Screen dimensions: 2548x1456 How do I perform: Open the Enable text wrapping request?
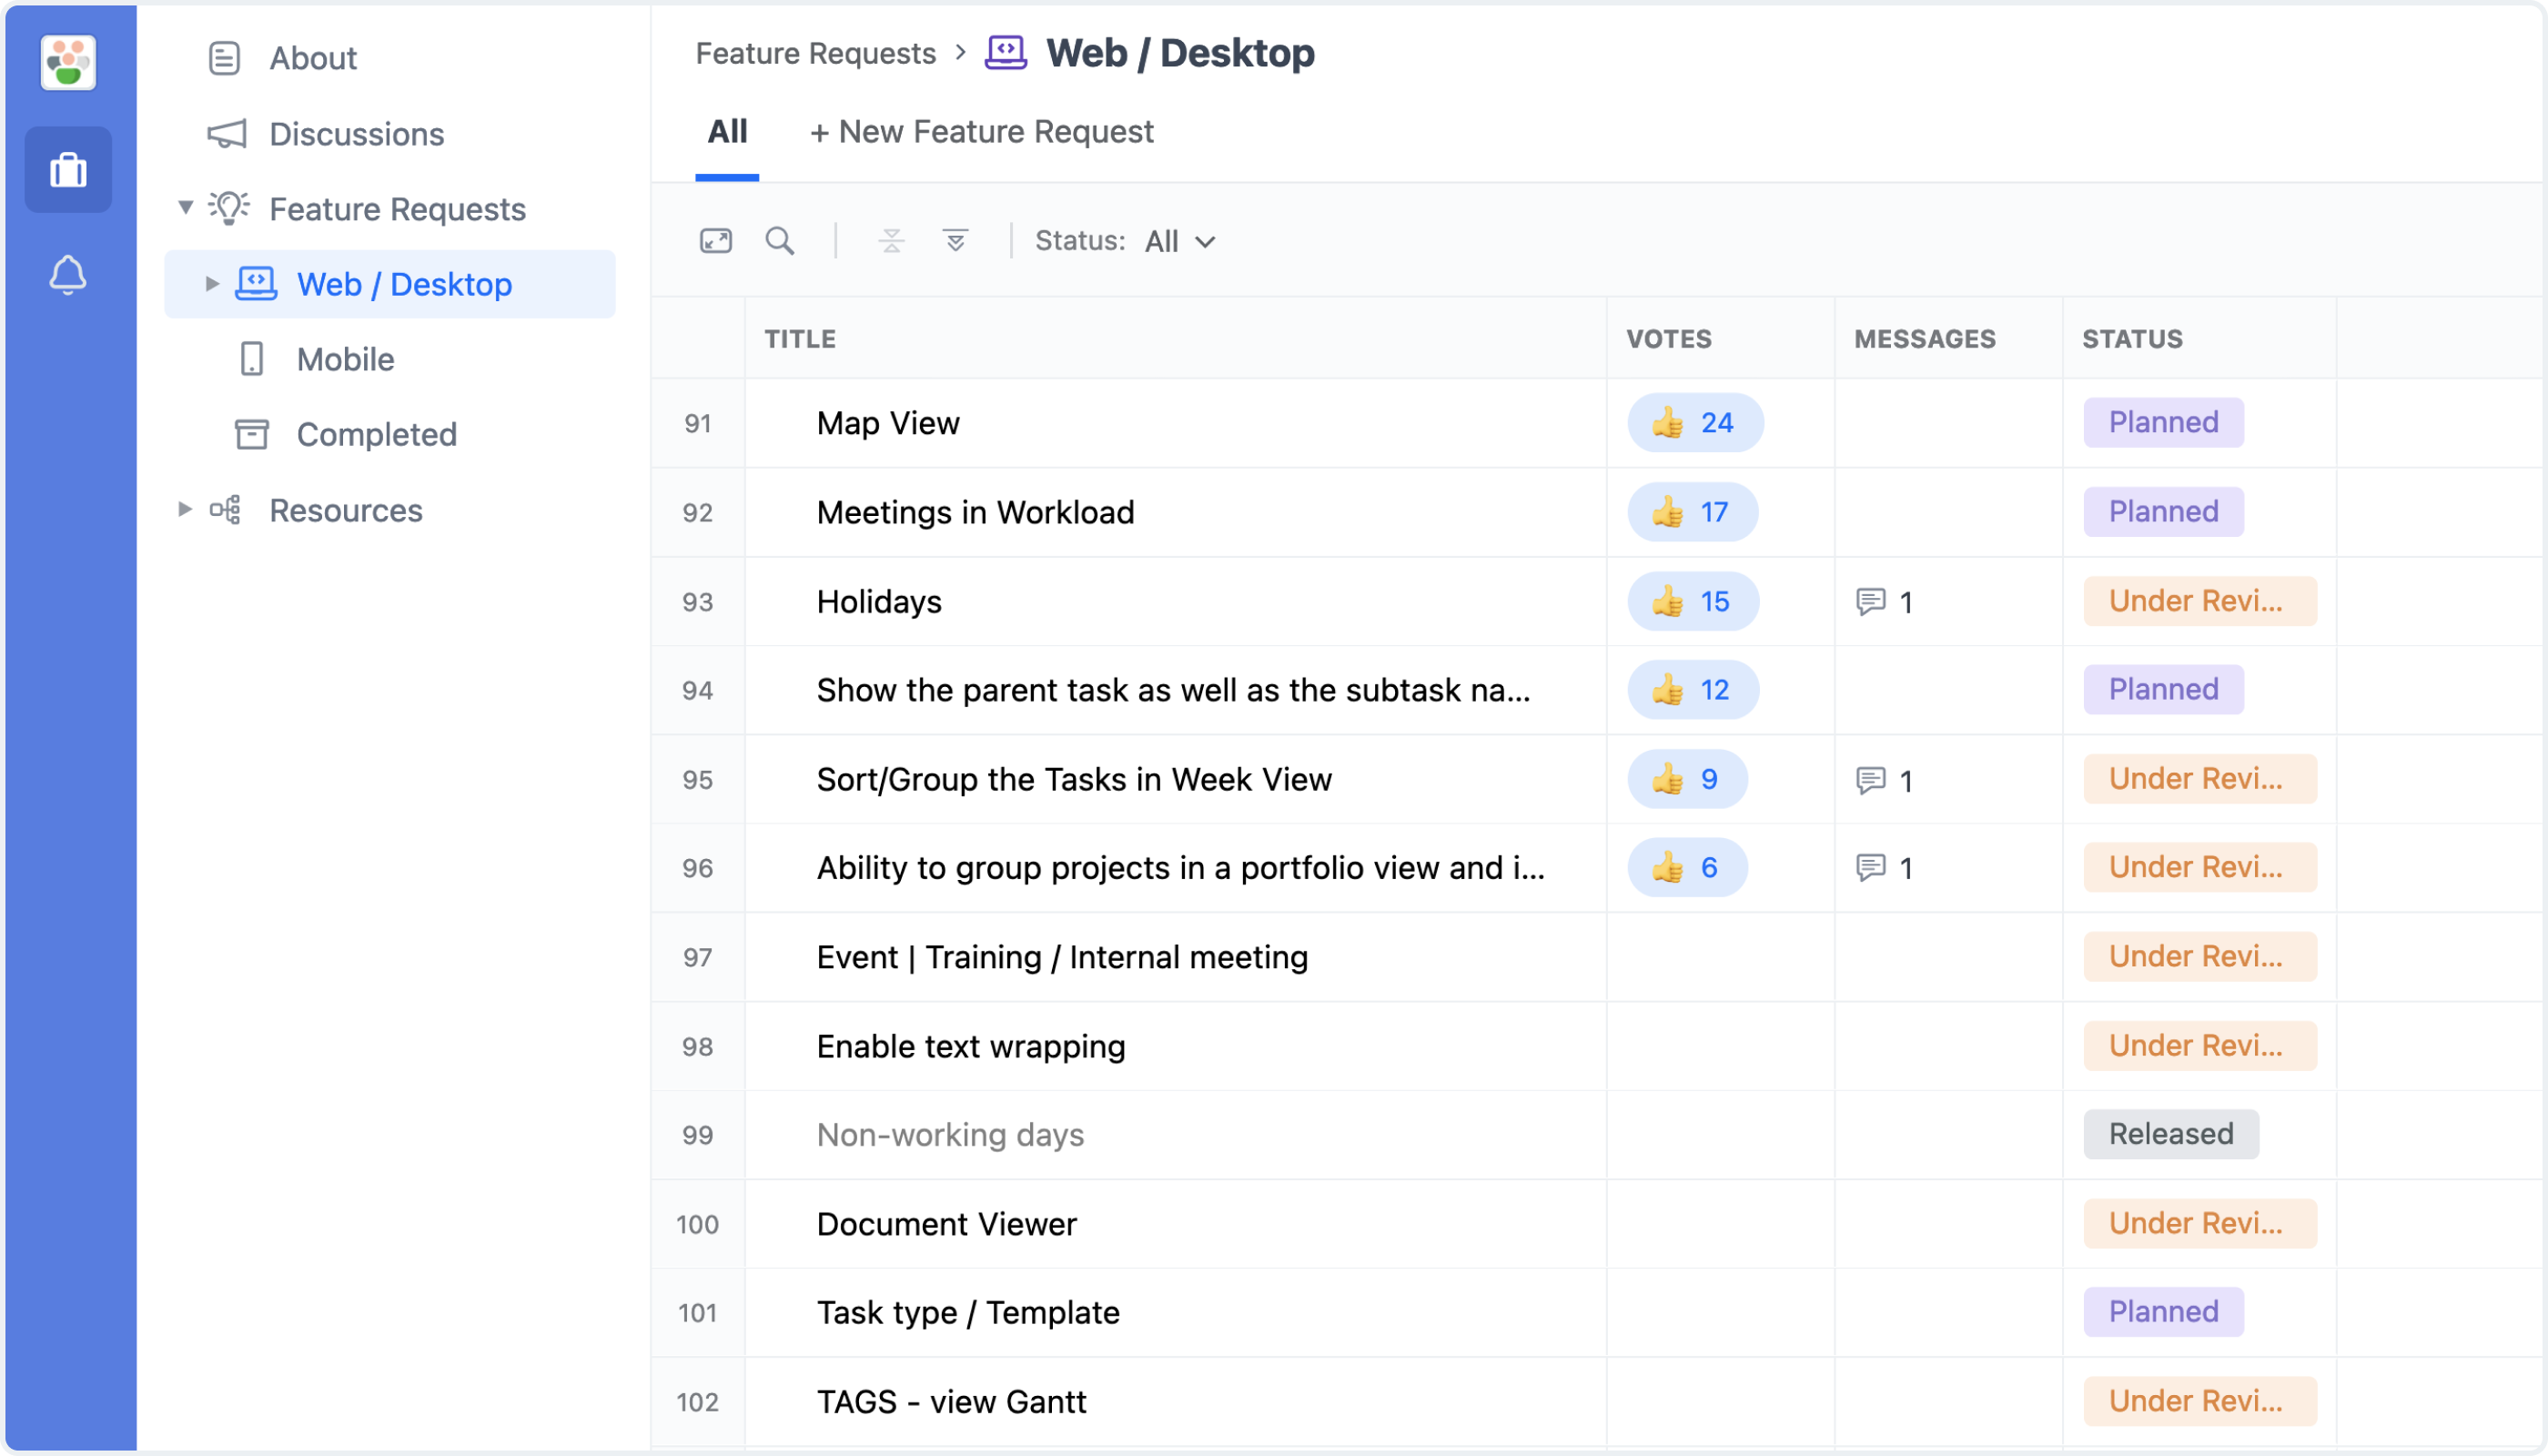click(x=971, y=1046)
